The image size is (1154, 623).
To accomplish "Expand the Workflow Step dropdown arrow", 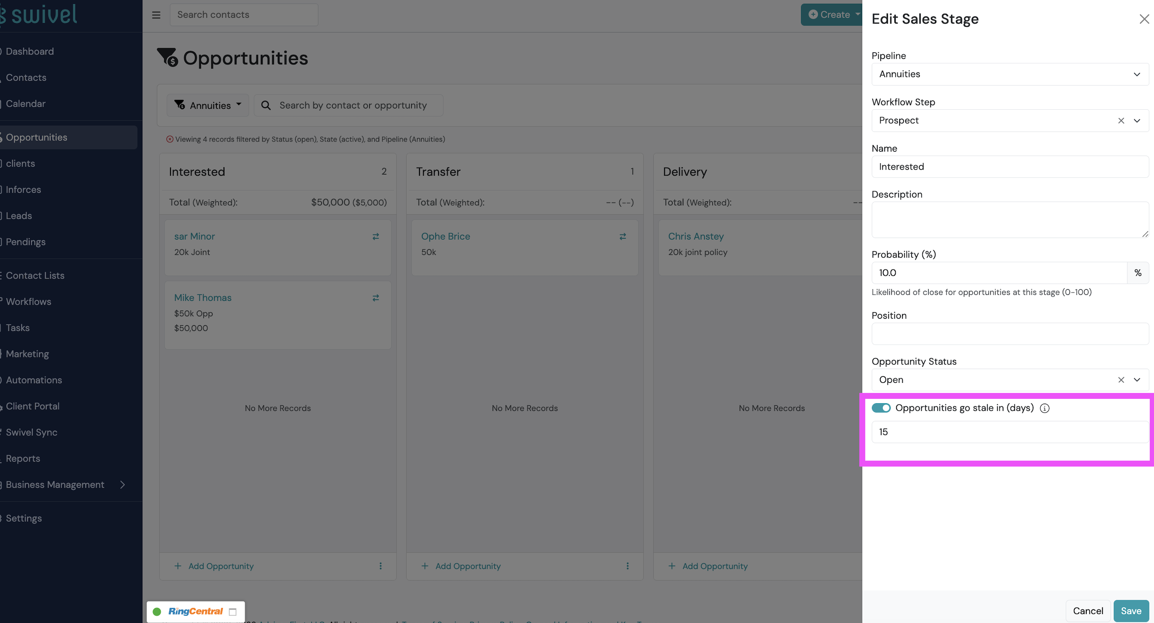I will click(1136, 120).
